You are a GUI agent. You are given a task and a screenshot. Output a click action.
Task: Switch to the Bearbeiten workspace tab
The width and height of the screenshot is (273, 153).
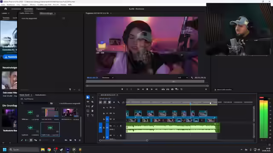pos(29,9)
